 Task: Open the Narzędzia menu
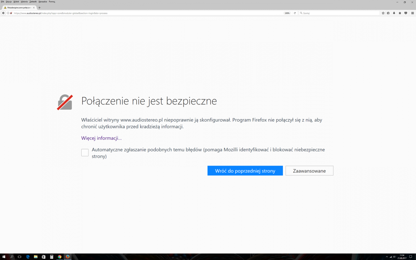43,2
